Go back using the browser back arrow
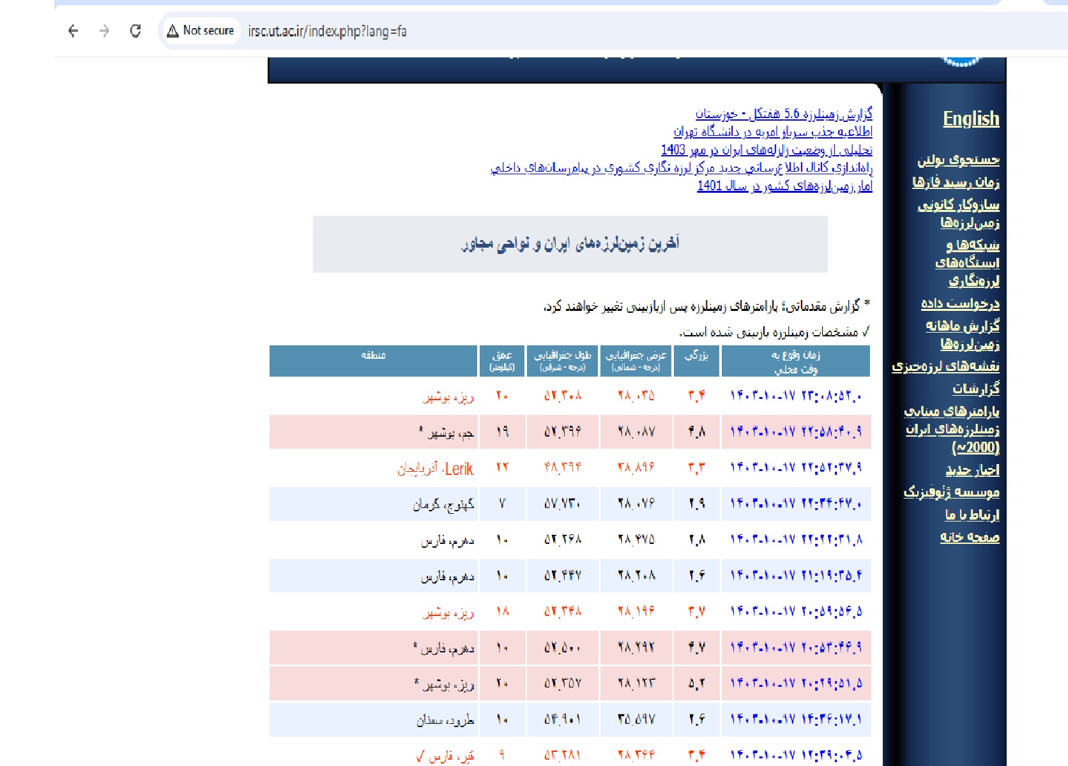1068x766 pixels. click(x=73, y=31)
